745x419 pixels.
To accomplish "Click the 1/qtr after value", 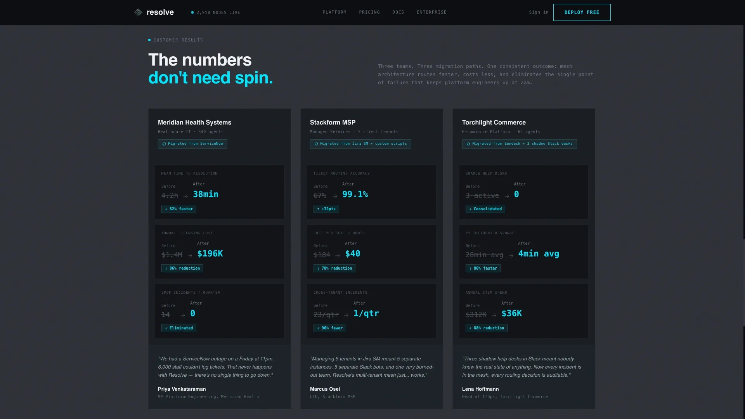I will click(x=366, y=313).
